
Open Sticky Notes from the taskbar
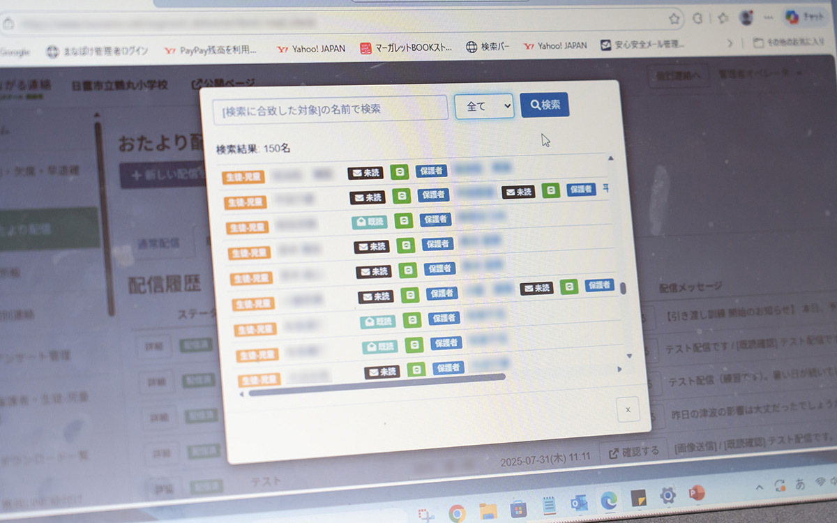click(x=638, y=499)
